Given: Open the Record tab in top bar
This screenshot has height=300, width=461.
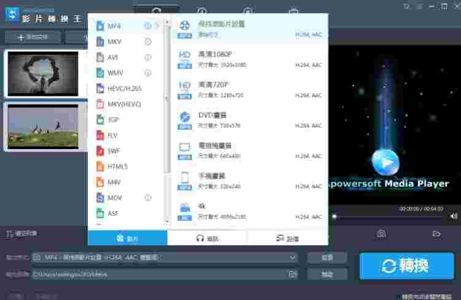Looking at the screenshot, I should [x=248, y=11].
